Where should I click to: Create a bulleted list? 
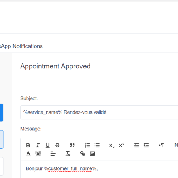(x=97, y=145)
